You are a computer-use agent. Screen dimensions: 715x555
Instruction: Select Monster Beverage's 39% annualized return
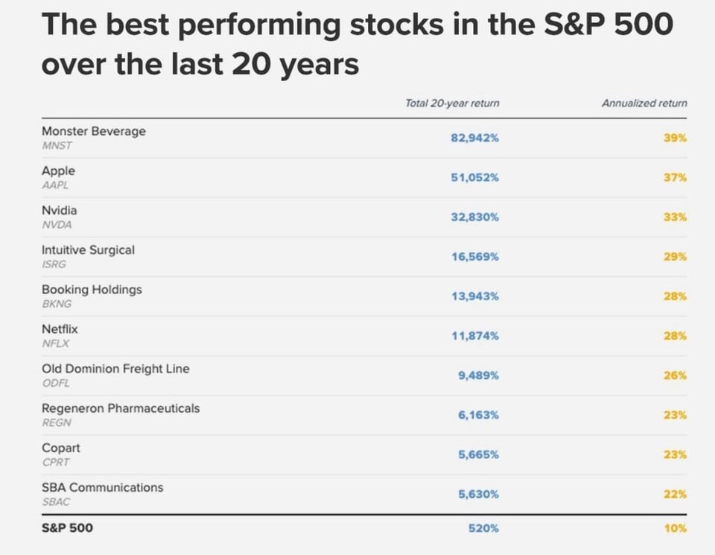coord(675,139)
